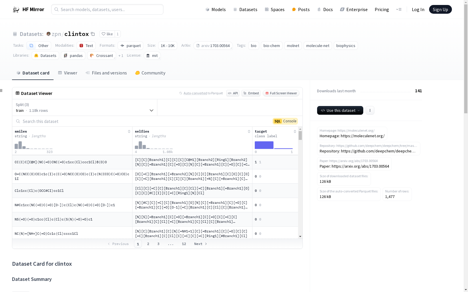Click the selfies lengths histogram
Image resolution: width=468 pixels, height=292 pixels.
pos(154,145)
